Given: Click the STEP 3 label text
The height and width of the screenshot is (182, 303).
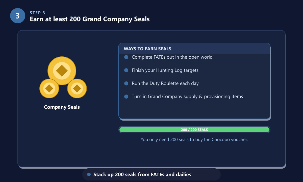Looking at the screenshot, I should 37,13.
